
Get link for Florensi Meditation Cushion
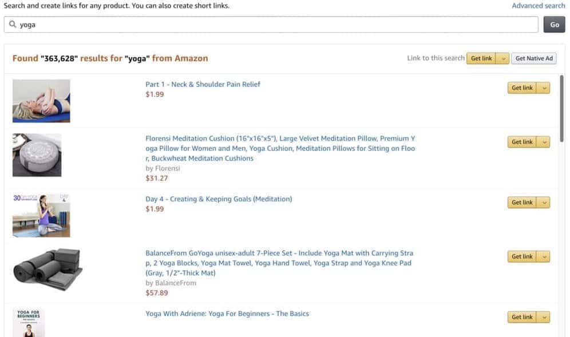[521, 142]
